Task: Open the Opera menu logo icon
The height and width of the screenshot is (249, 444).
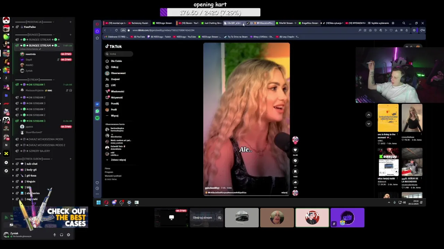Action: (x=97, y=24)
